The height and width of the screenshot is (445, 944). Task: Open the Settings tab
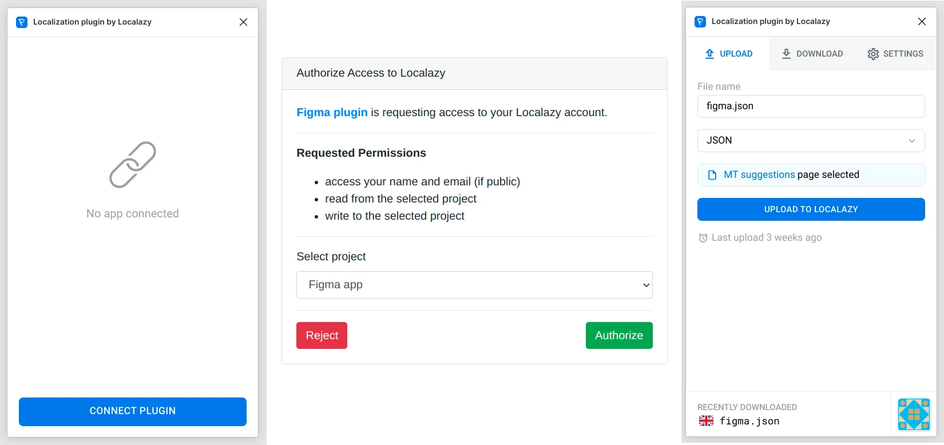tap(895, 54)
